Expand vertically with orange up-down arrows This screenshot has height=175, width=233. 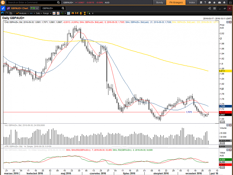point(81,13)
